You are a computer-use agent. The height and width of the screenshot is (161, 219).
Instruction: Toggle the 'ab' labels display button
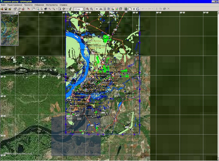click(97, 9)
